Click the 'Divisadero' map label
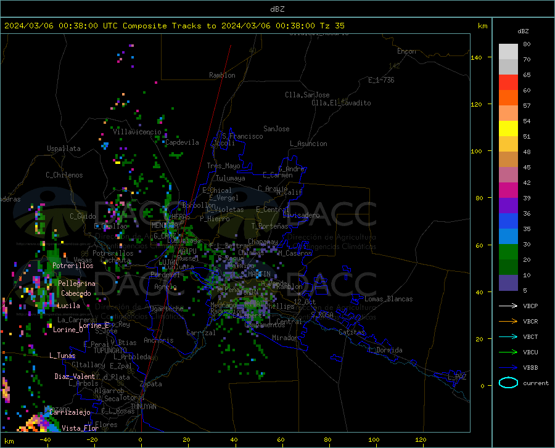Screen dimensions: 555x448 coord(301,215)
